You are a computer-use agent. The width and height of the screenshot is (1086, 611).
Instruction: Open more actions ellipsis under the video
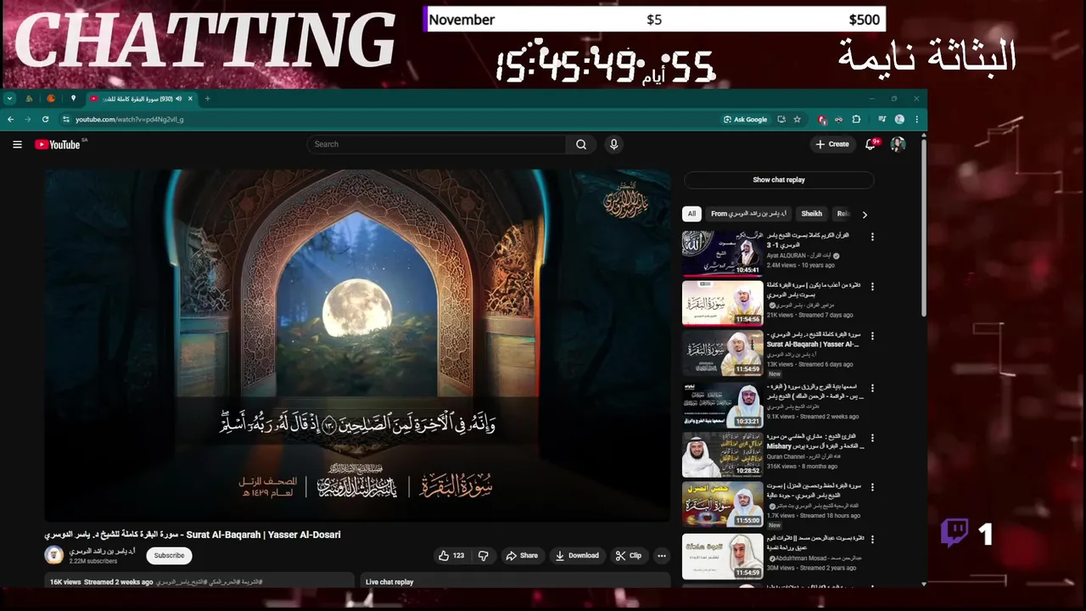(x=662, y=556)
